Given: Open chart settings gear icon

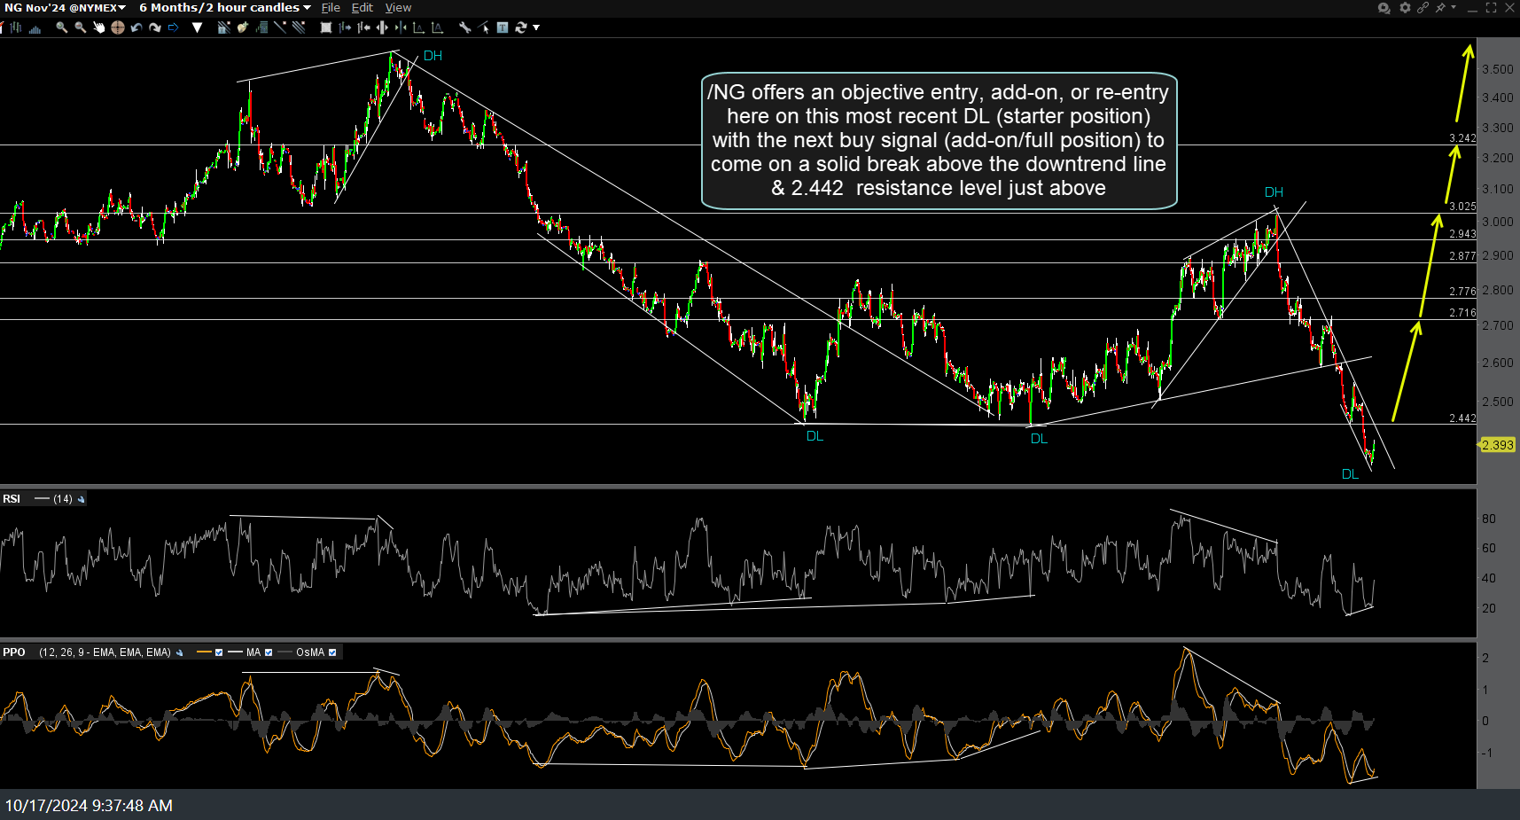Looking at the screenshot, I should point(1405,8).
